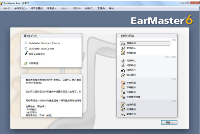Click the 训练方式 panel heading
This screenshot has width=200, height=134.
(x=31, y=36)
